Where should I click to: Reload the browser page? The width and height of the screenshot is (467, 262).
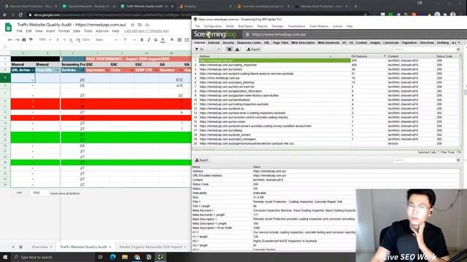coord(20,15)
